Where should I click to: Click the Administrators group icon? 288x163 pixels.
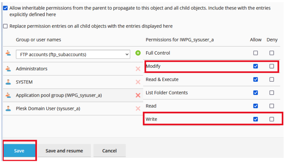tap(8, 69)
